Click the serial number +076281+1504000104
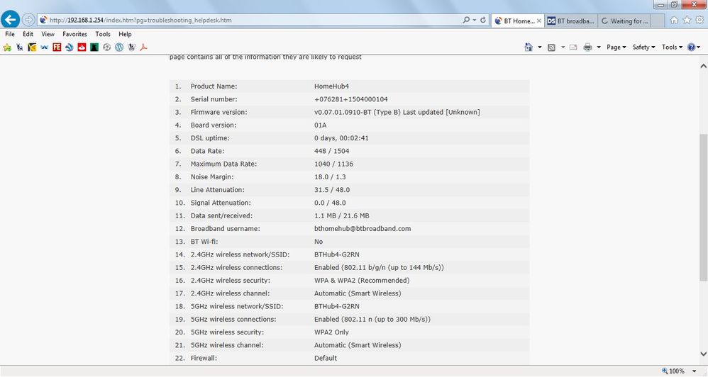Screen dimensions: 708x377 pos(351,99)
